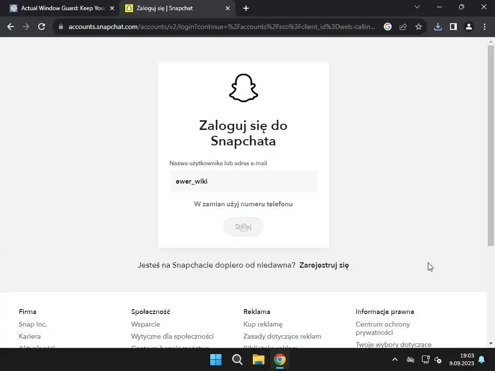Open the network tray icon
The image size is (495, 371).
425,359
